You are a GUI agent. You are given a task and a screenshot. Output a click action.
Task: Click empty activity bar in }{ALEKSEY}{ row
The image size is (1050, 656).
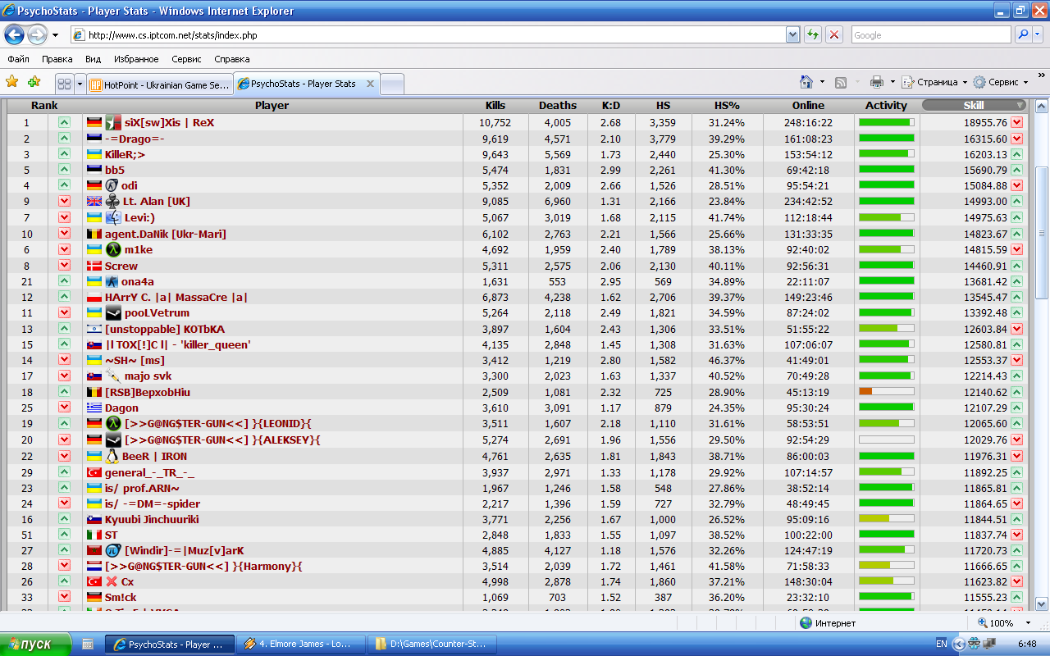point(886,440)
